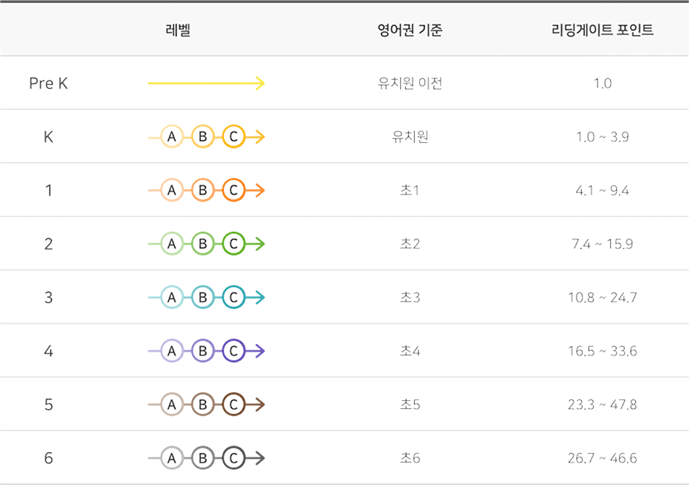Select circle A in level K row

(172, 136)
